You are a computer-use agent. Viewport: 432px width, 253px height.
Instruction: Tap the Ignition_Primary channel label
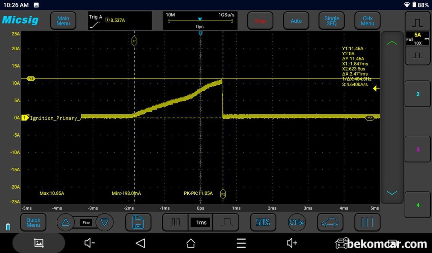pyautogui.click(x=56, y=118)
